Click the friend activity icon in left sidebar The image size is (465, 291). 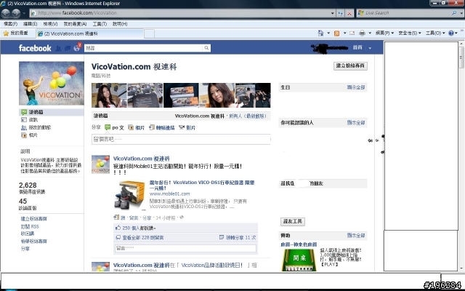(24, 127)
